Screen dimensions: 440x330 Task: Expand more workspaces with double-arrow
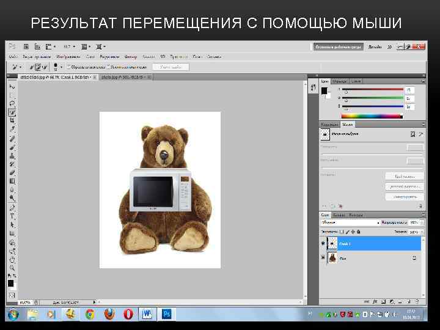[x=389, y=47]
